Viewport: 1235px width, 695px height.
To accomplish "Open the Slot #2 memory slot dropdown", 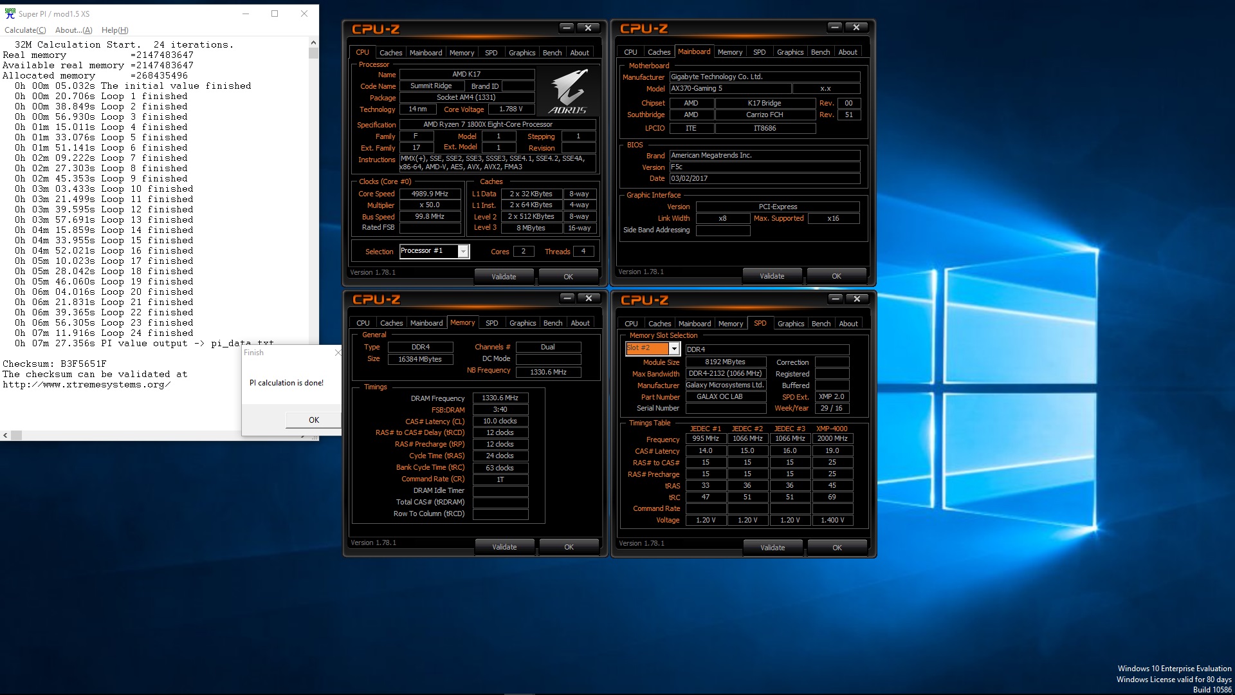I will 674,348.
